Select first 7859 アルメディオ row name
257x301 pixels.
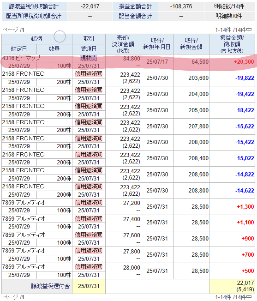pos(24,203)
